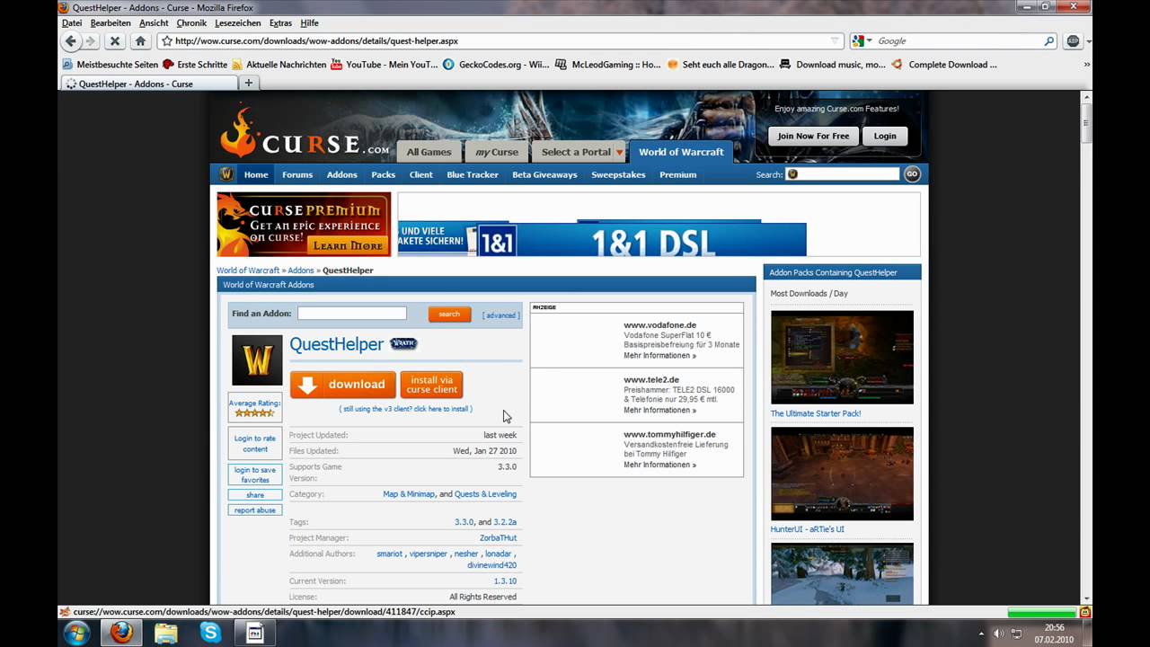The width and height of the screenshot is (1150, 647).
Task: Expand the Select a Portal dropdown
Action: [x=619, y=153]
